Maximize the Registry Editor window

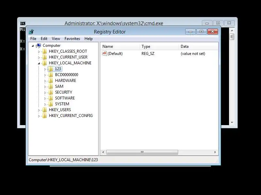pos(201,32)
